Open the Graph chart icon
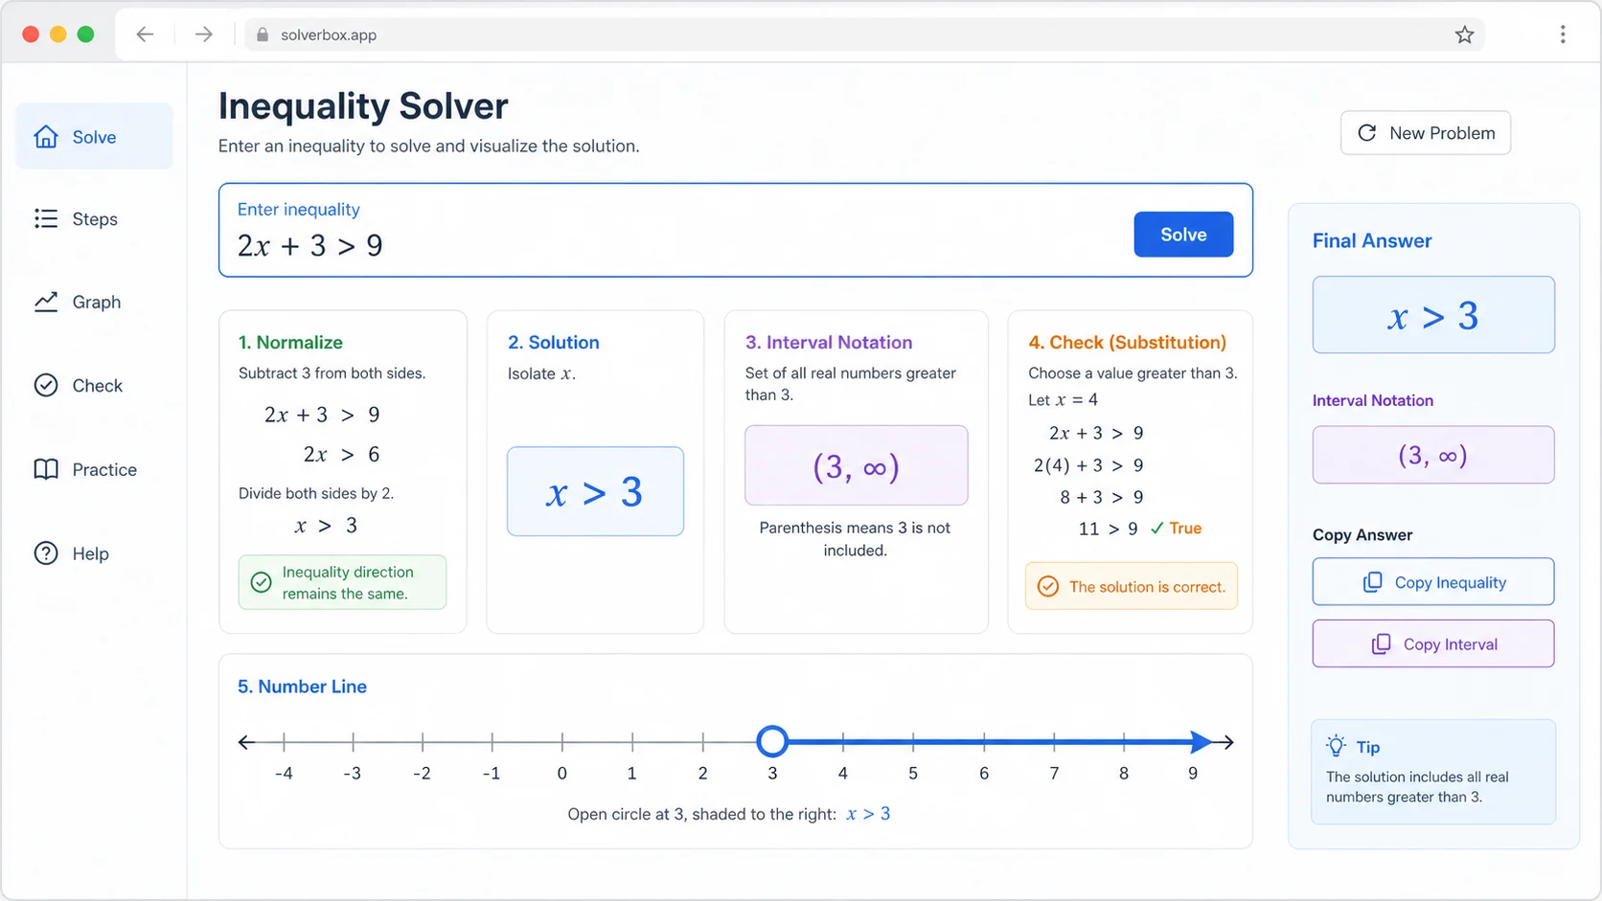This screenshot has width=1602, height=901. point(46,302)
